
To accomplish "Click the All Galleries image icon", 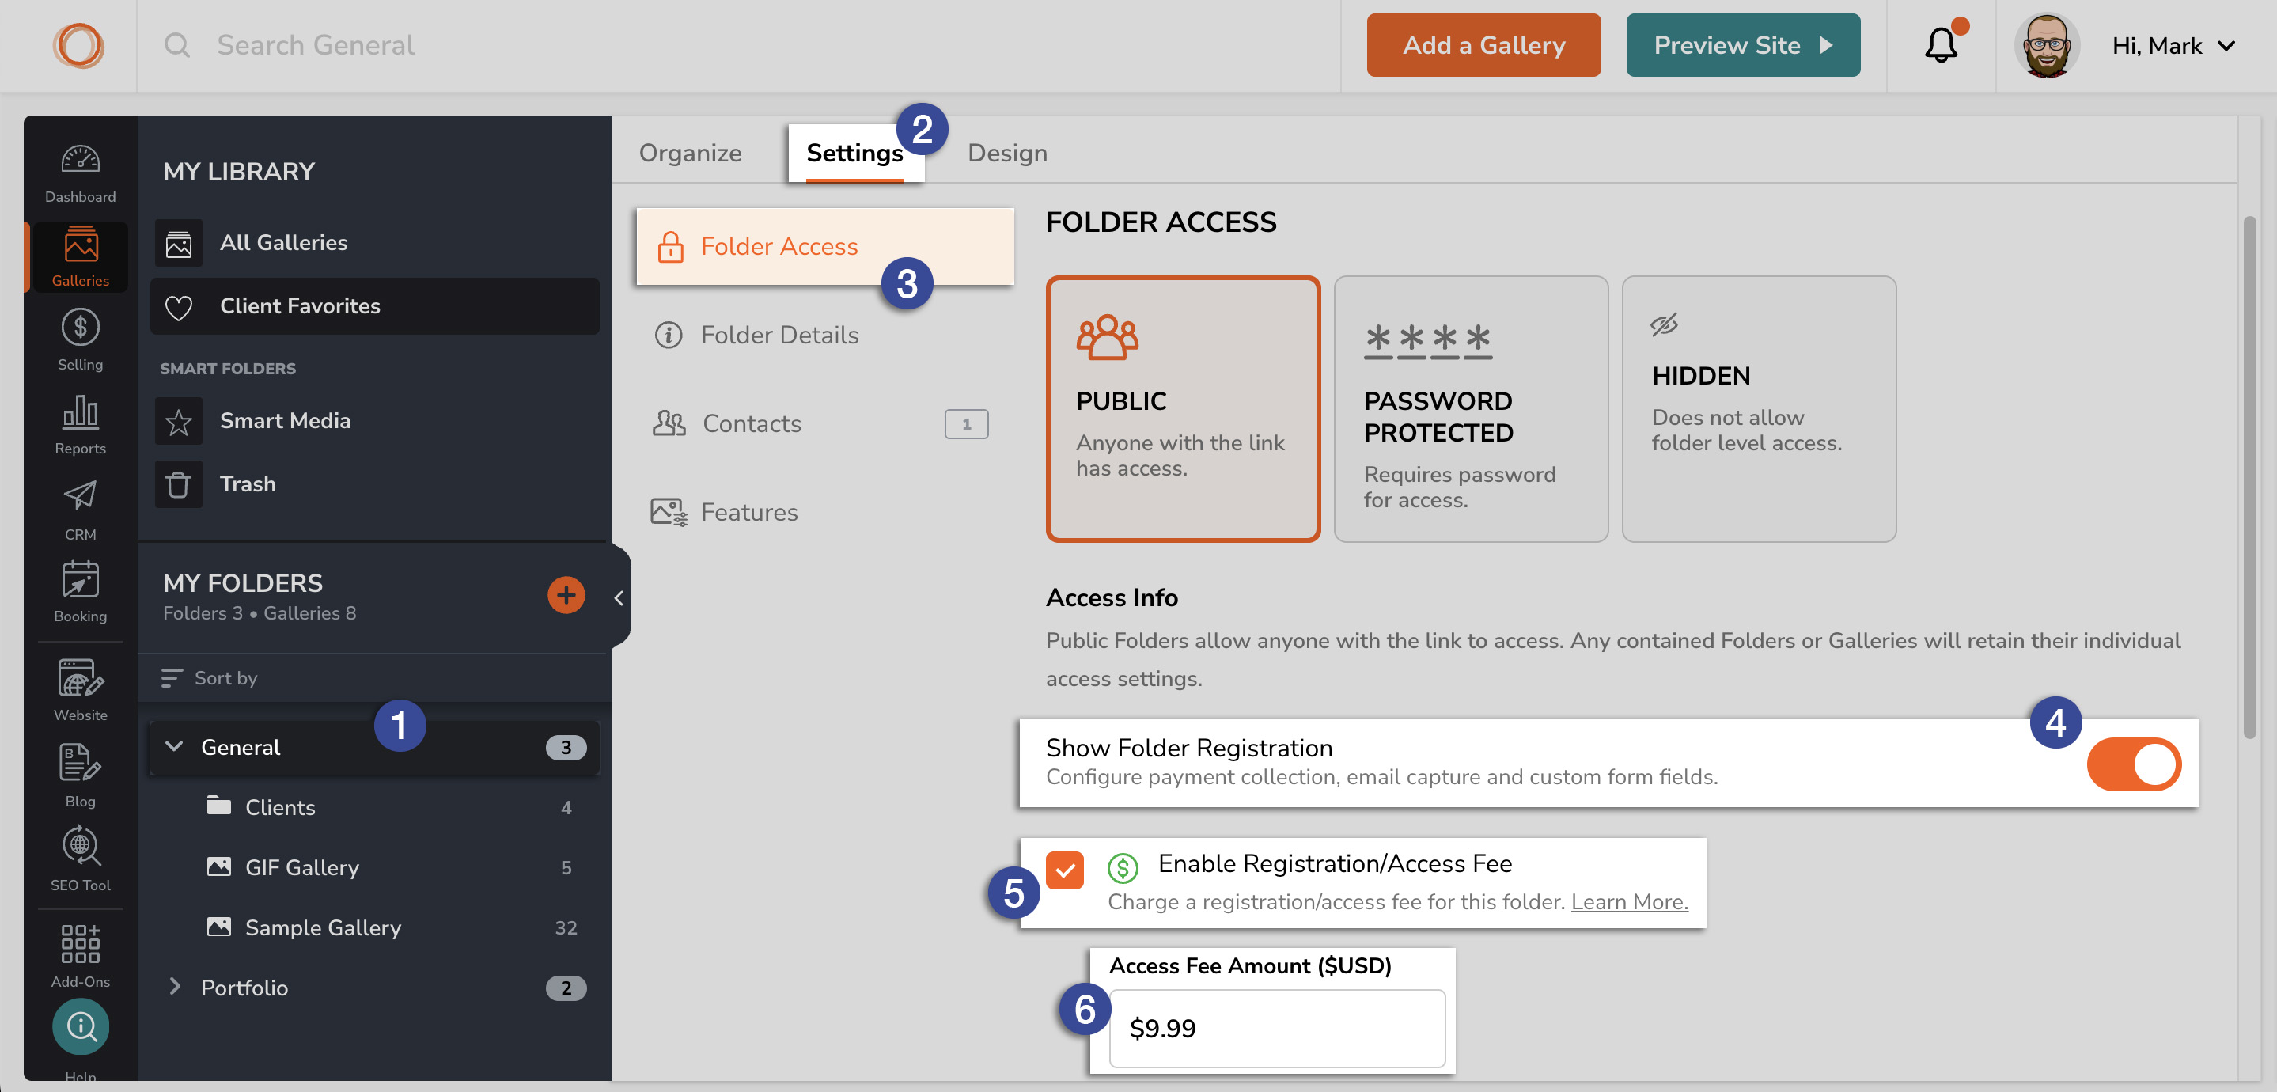I will point(179,243).
